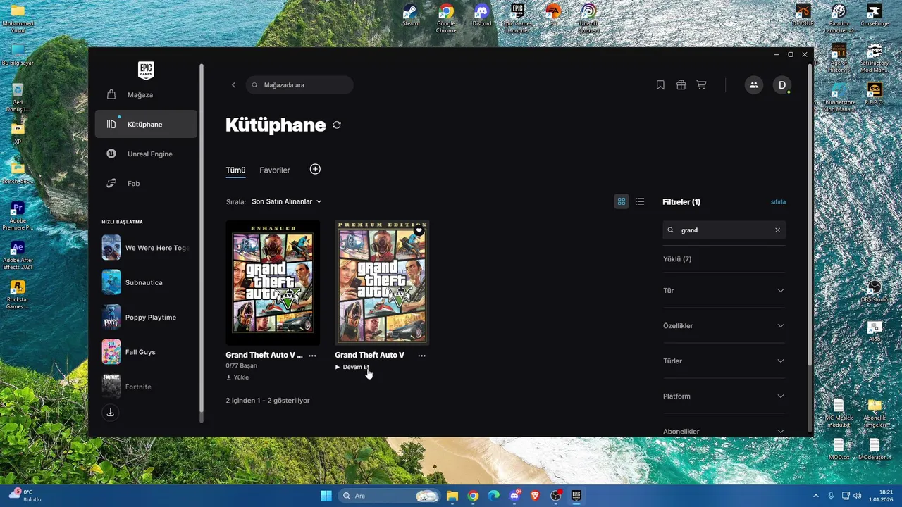Open Windows Start menu
The width and height of the screenshot is (902, 507).
coord(326,496)
